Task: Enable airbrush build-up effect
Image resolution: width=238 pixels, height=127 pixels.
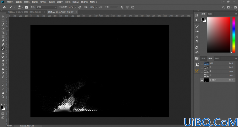Action: click(x=101, y=7)
